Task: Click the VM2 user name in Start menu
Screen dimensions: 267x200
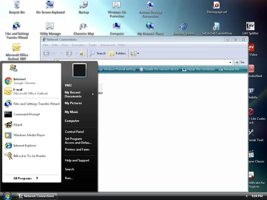Action: tap(68, 85)
